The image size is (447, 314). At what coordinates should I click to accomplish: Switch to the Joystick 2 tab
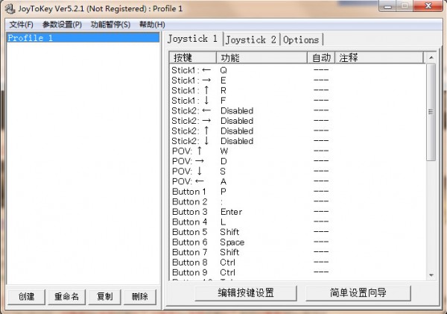pyautogui.click(x=250, y=40)
